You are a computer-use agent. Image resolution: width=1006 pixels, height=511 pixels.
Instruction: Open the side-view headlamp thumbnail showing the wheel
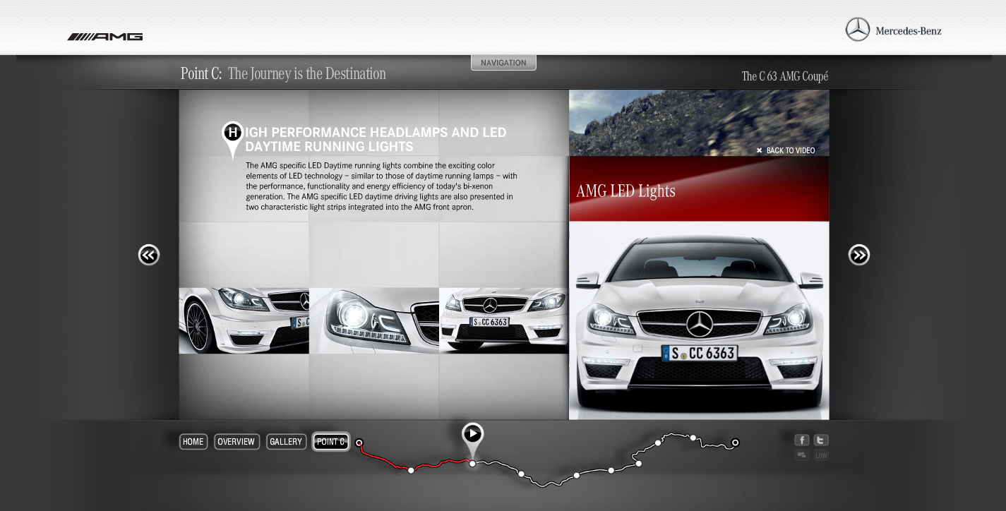[x=244, y=320]
